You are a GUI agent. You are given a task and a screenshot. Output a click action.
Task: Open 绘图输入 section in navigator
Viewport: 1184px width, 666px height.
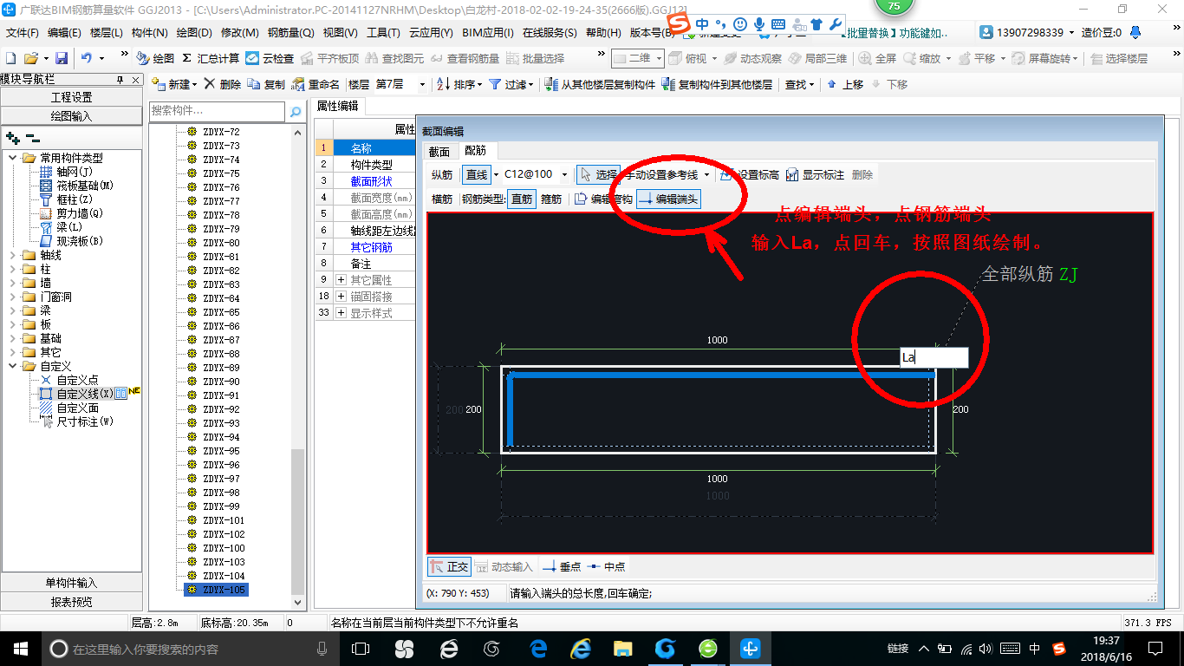pyautogui.click(x=71, y=115)
